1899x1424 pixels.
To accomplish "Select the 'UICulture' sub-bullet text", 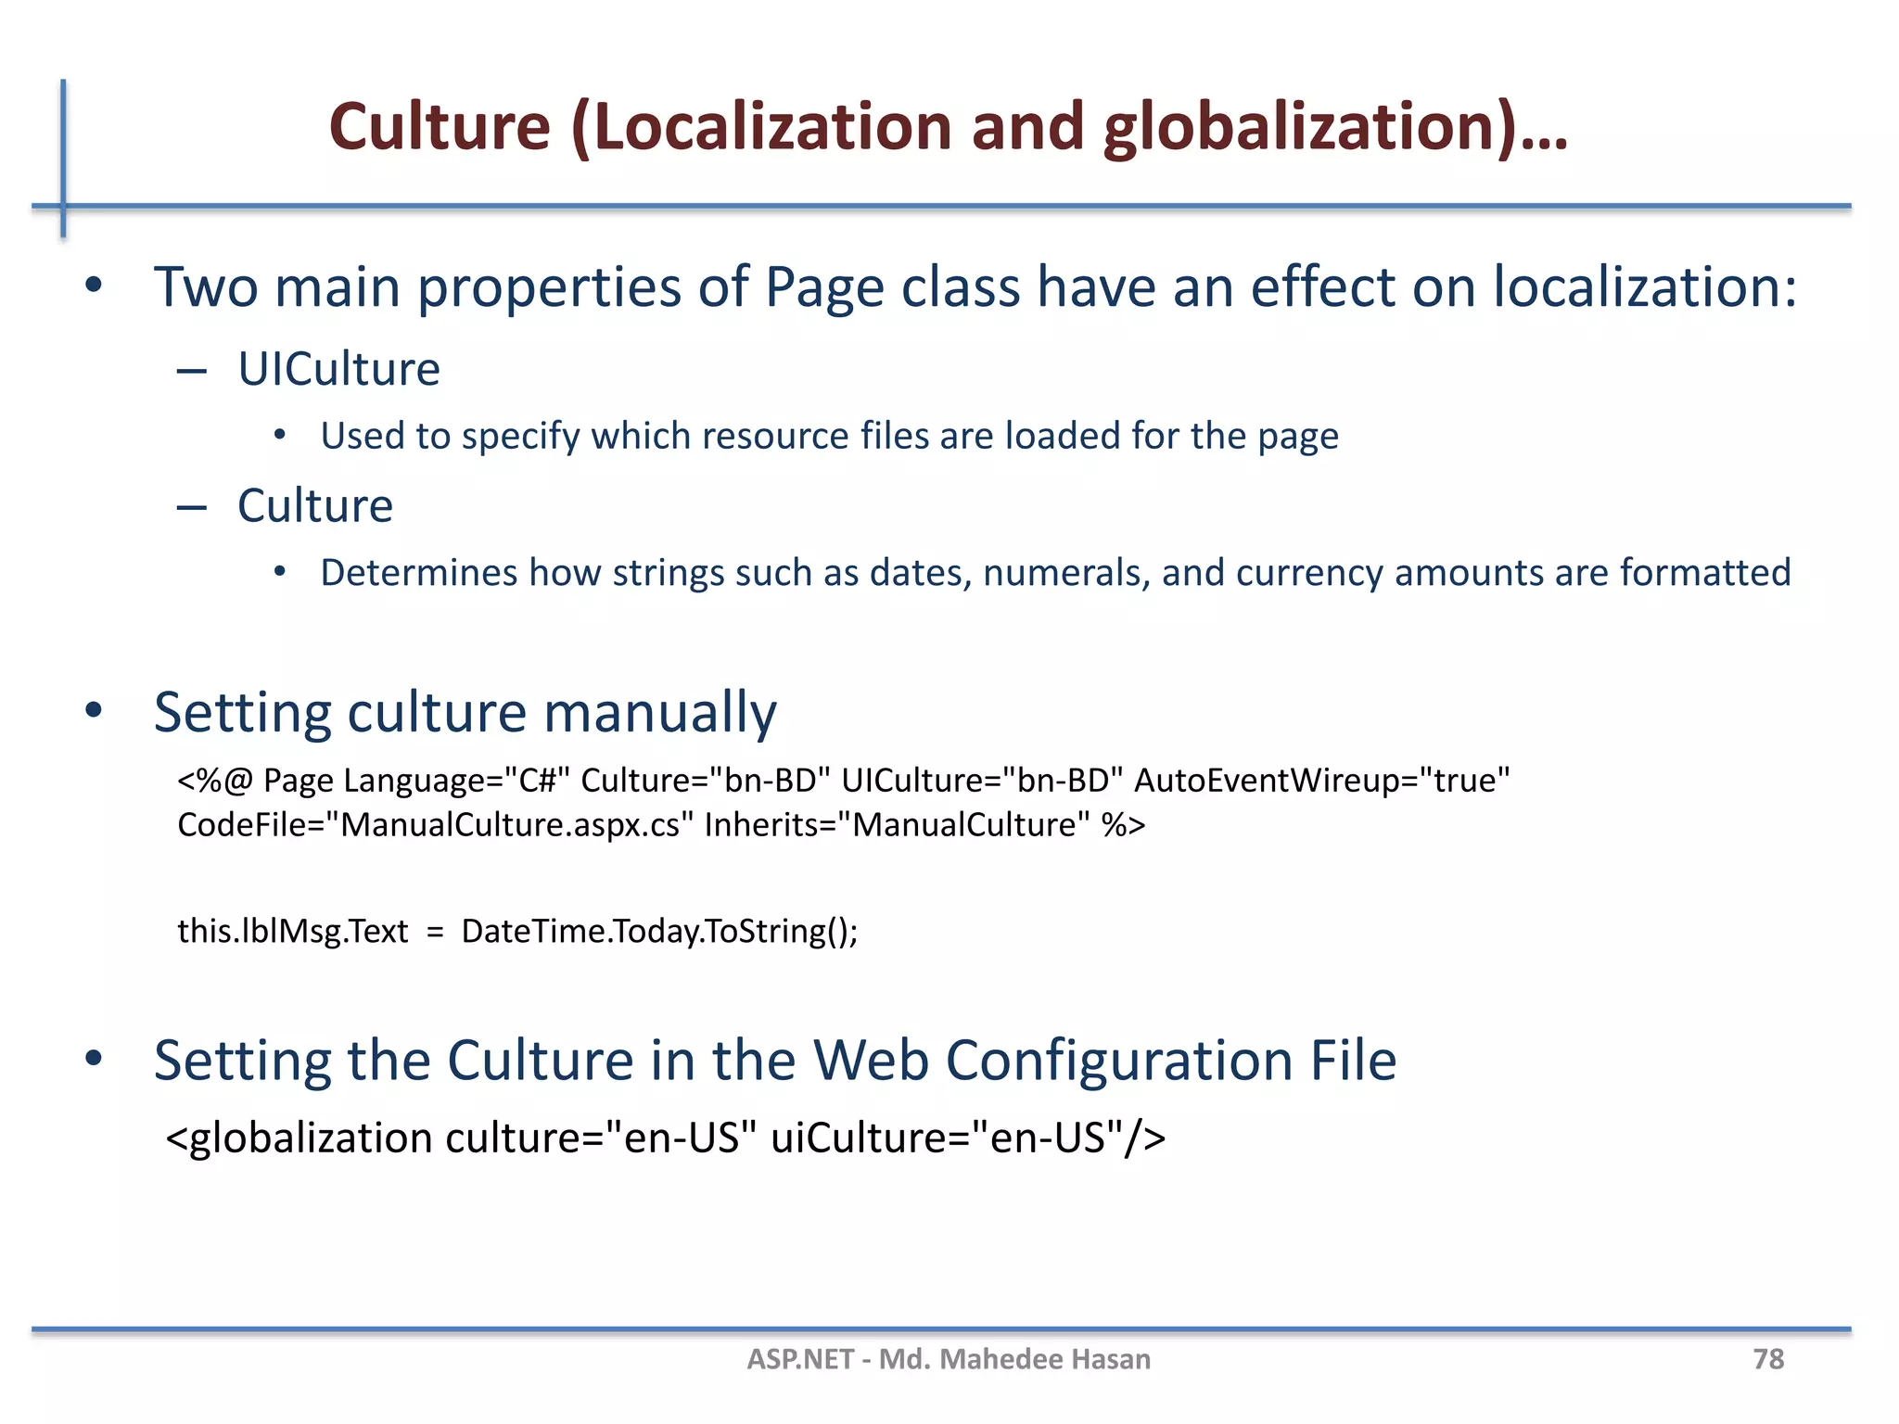I will [x=338, y=369].
